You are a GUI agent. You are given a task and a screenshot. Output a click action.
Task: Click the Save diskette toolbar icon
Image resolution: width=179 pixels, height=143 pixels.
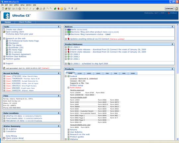pyautogui.click(x=9, y=9)
